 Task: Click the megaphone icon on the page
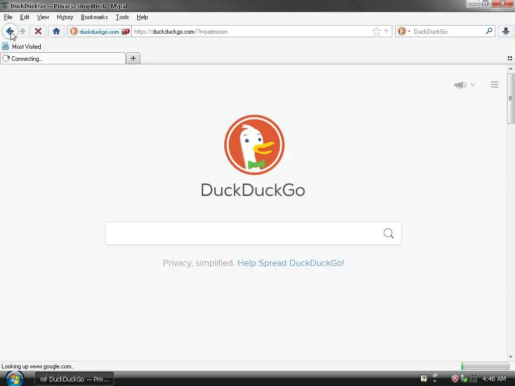461,85
